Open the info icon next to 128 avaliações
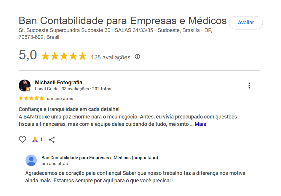 pyautogui.click(x=137, y=57)
